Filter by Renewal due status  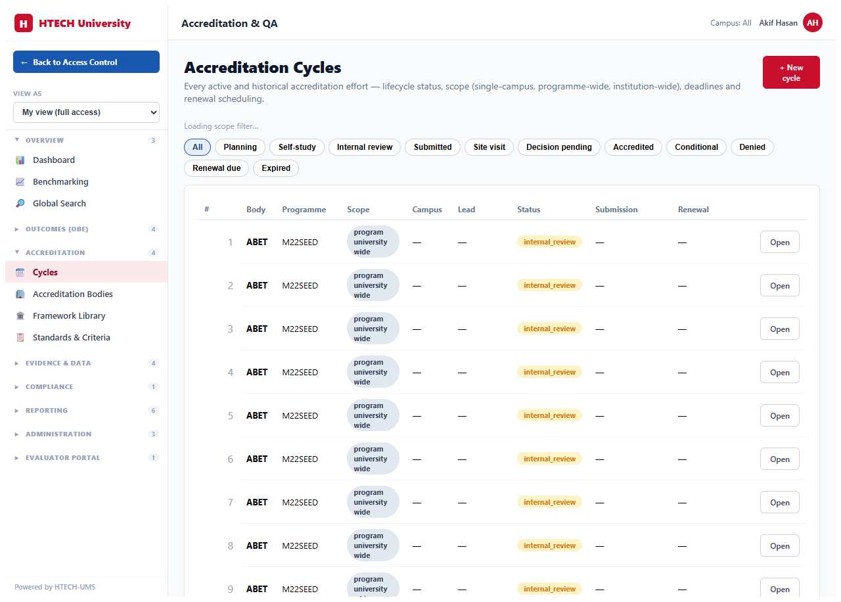click(217, 168)
